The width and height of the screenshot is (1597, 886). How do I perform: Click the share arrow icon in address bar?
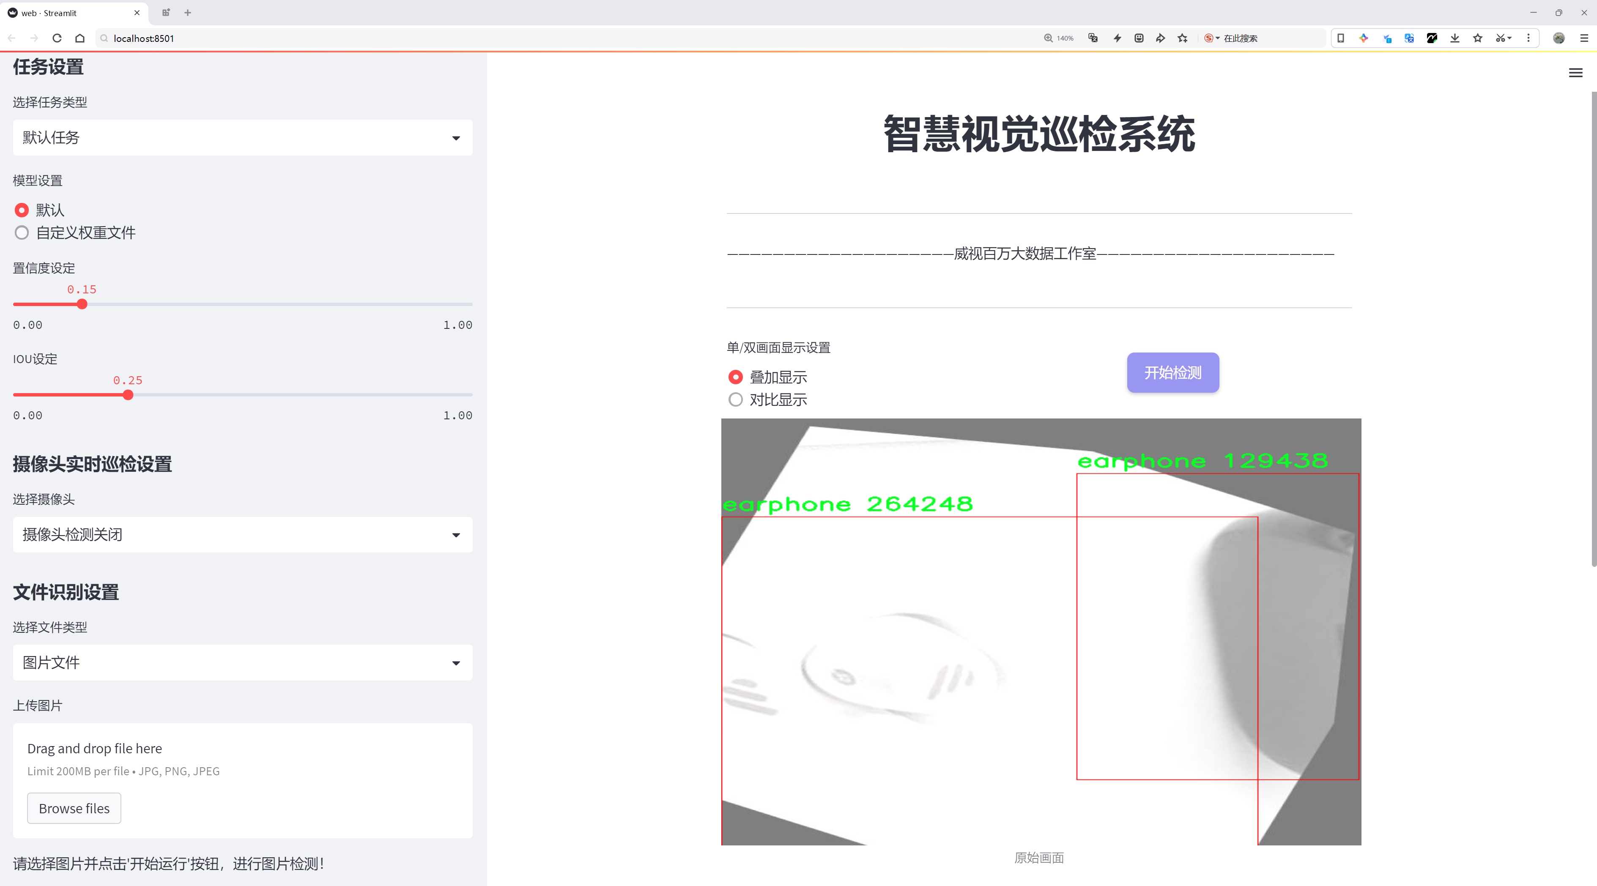click(x=1161, y=38)
